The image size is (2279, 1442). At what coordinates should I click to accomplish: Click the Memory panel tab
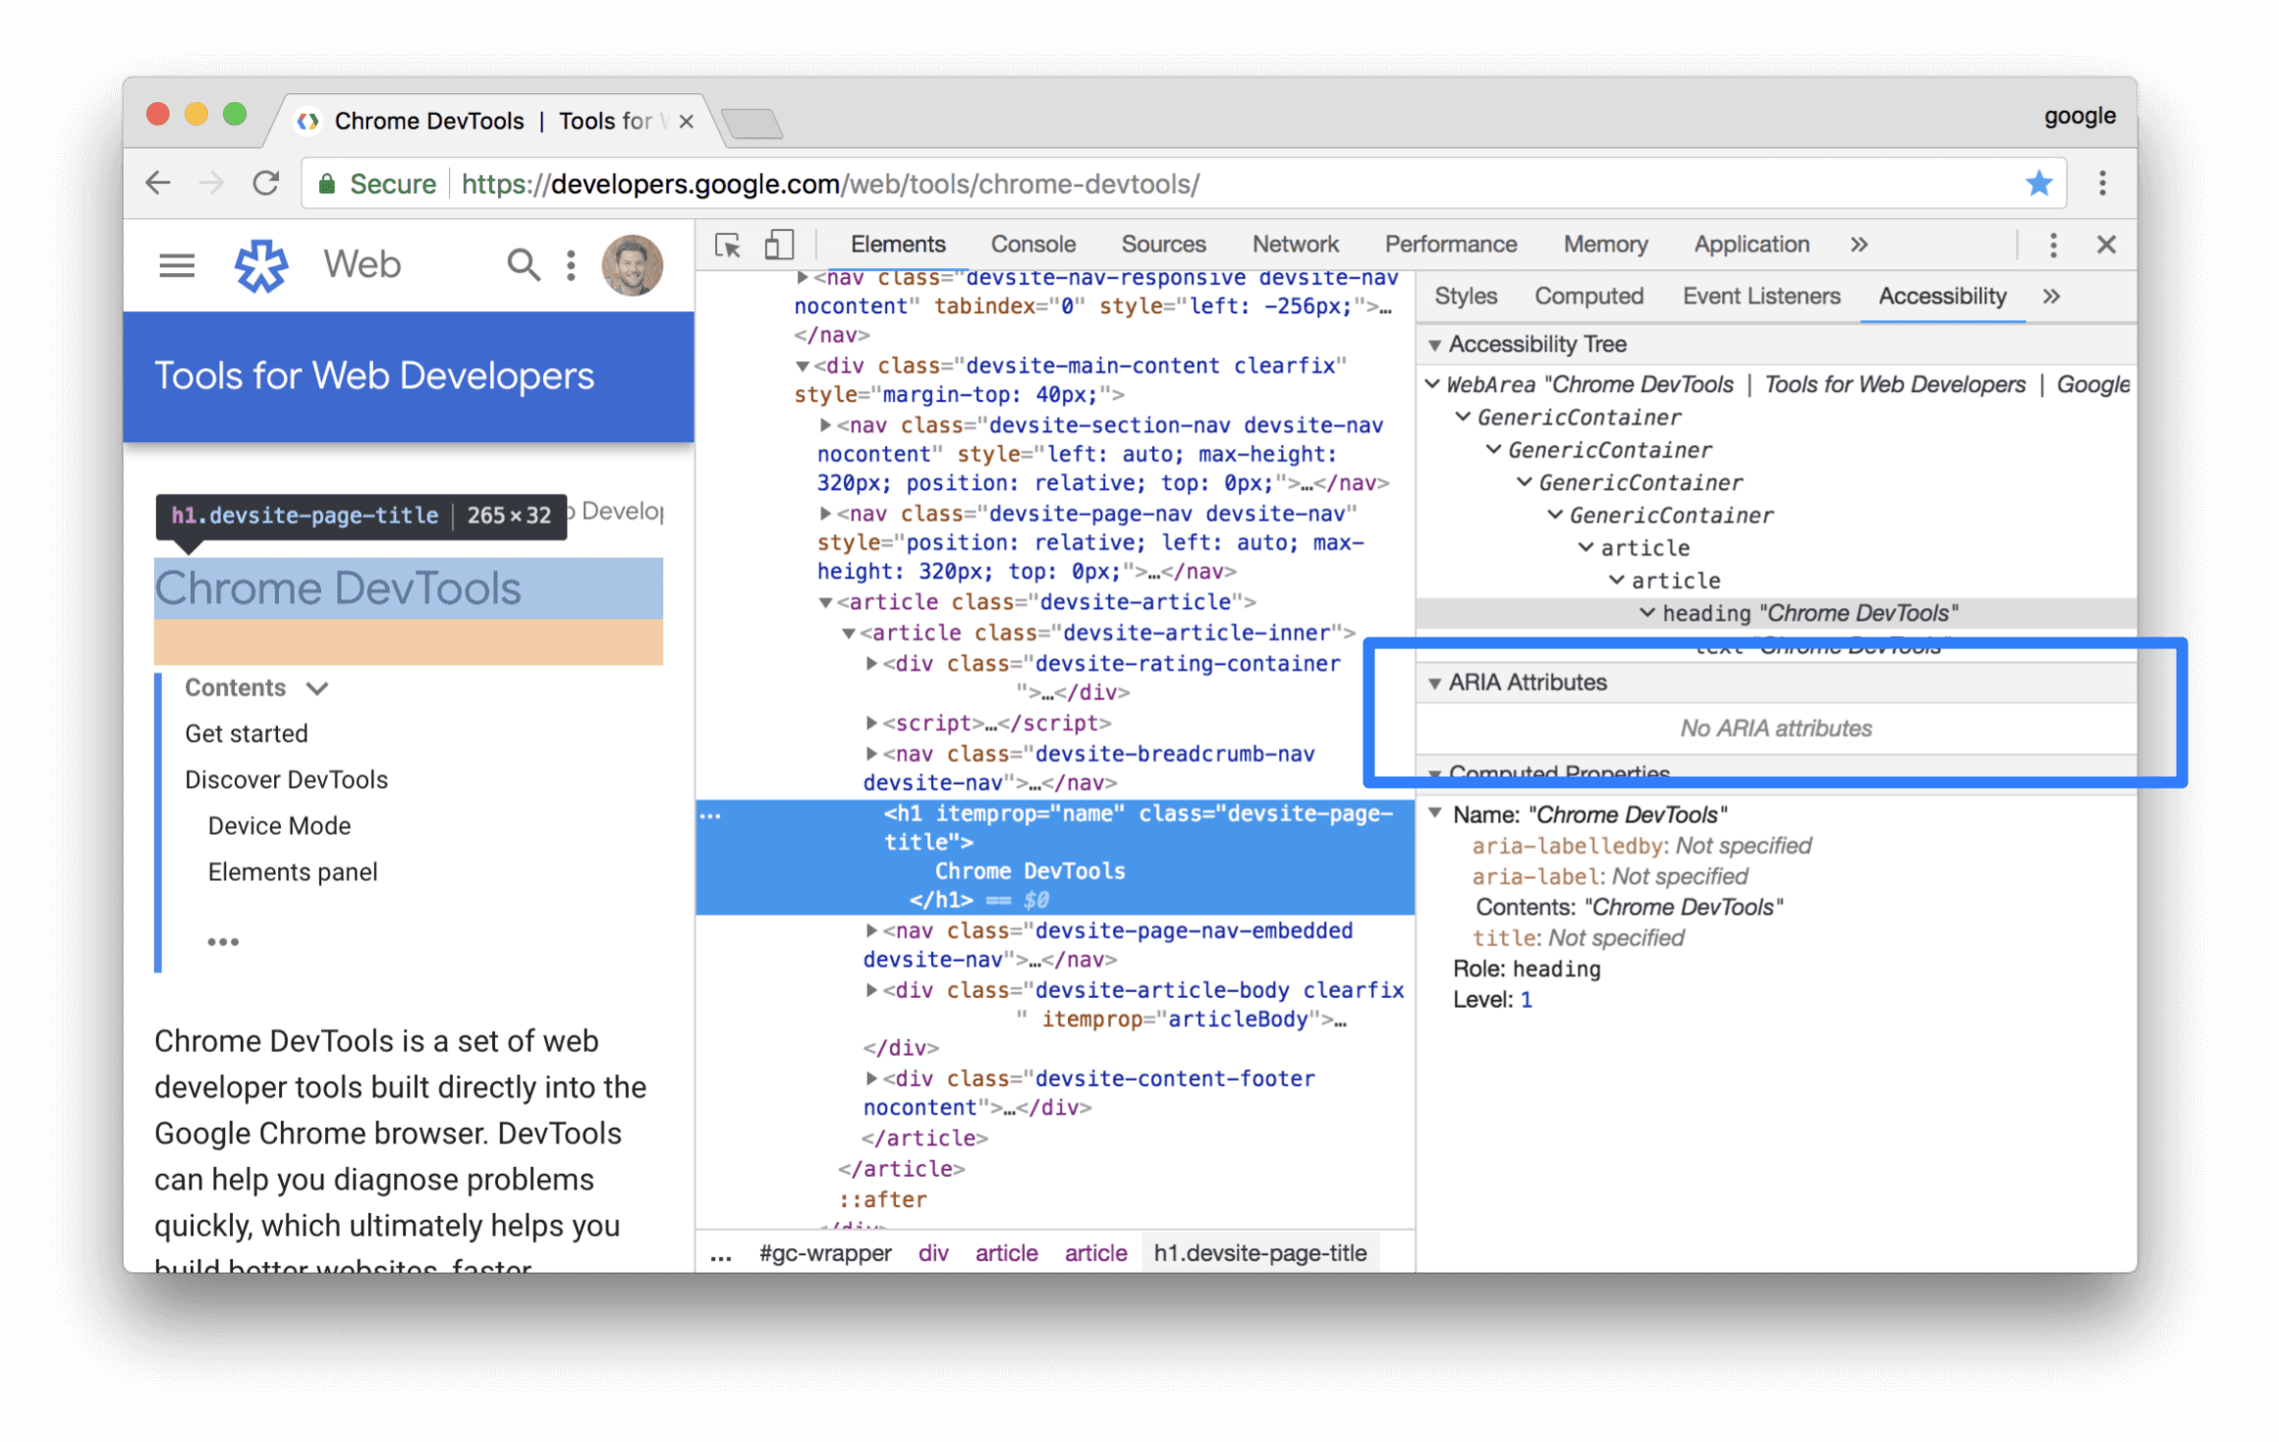pyautogui.click(x=1603, y=245)
